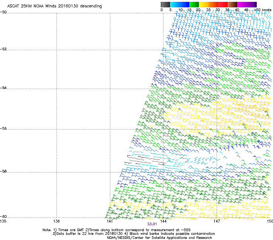Click the orange 25-30 knots legend swatch
The height and width of the screenshot is (240, 273).
click(213, 4)
